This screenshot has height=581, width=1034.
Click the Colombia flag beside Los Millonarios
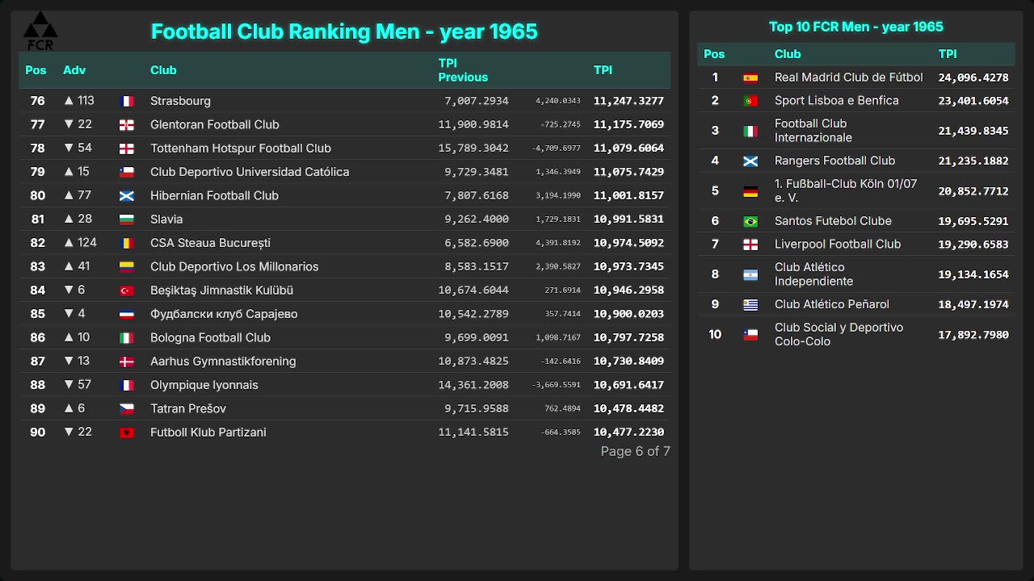[x=127, y=267]
